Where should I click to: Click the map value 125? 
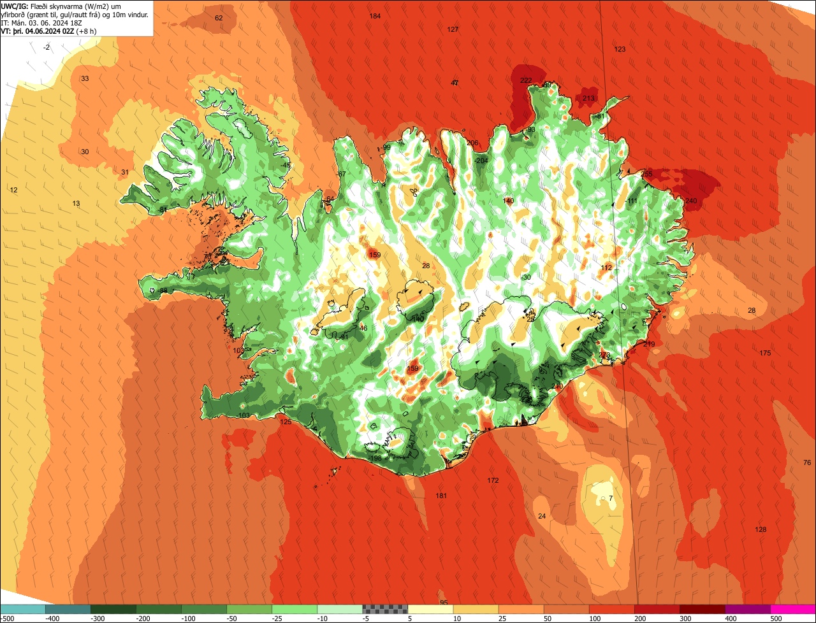(286, 422)
